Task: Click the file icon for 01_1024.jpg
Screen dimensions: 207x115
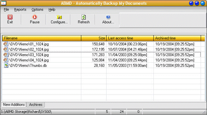Action: pyautogui.click(x=6, y=44)
